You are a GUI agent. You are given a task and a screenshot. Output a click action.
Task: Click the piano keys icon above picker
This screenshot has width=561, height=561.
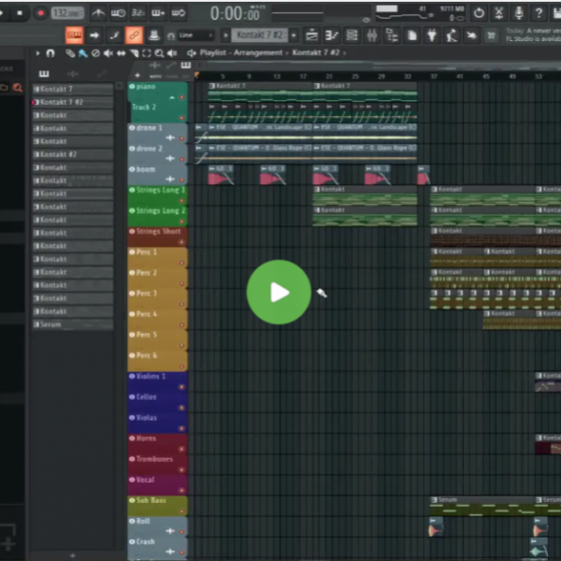tap(44, 74)
